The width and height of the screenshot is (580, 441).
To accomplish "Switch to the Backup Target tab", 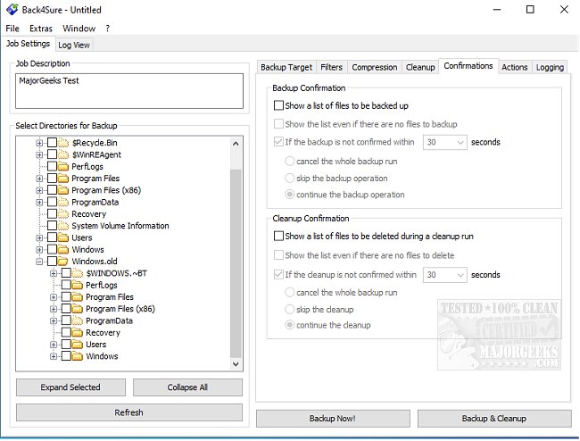I will tap(286, 67).
